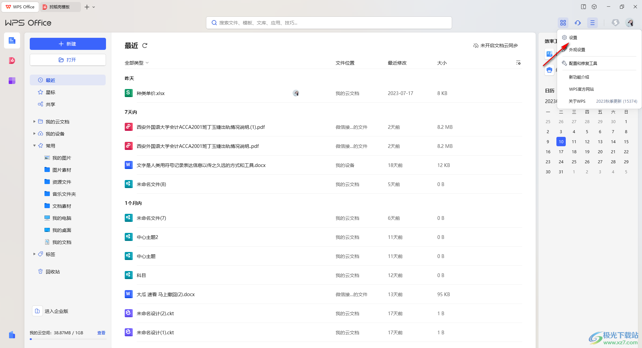The image size is (642, 348).
Task: Open the Docer templates sidebar icon
Action: 12,61
